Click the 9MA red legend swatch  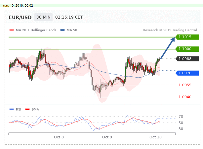pos(27,110)
